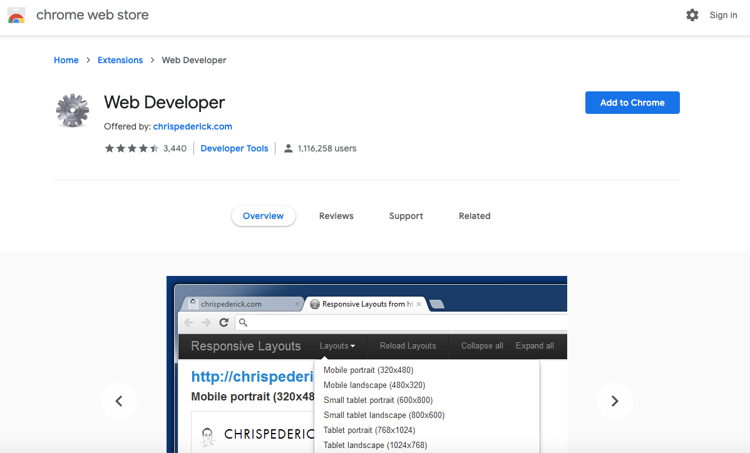Screen dimensions: 750x453
Task: Click the extension screenshot preview image
Action: tap(366, 364)
